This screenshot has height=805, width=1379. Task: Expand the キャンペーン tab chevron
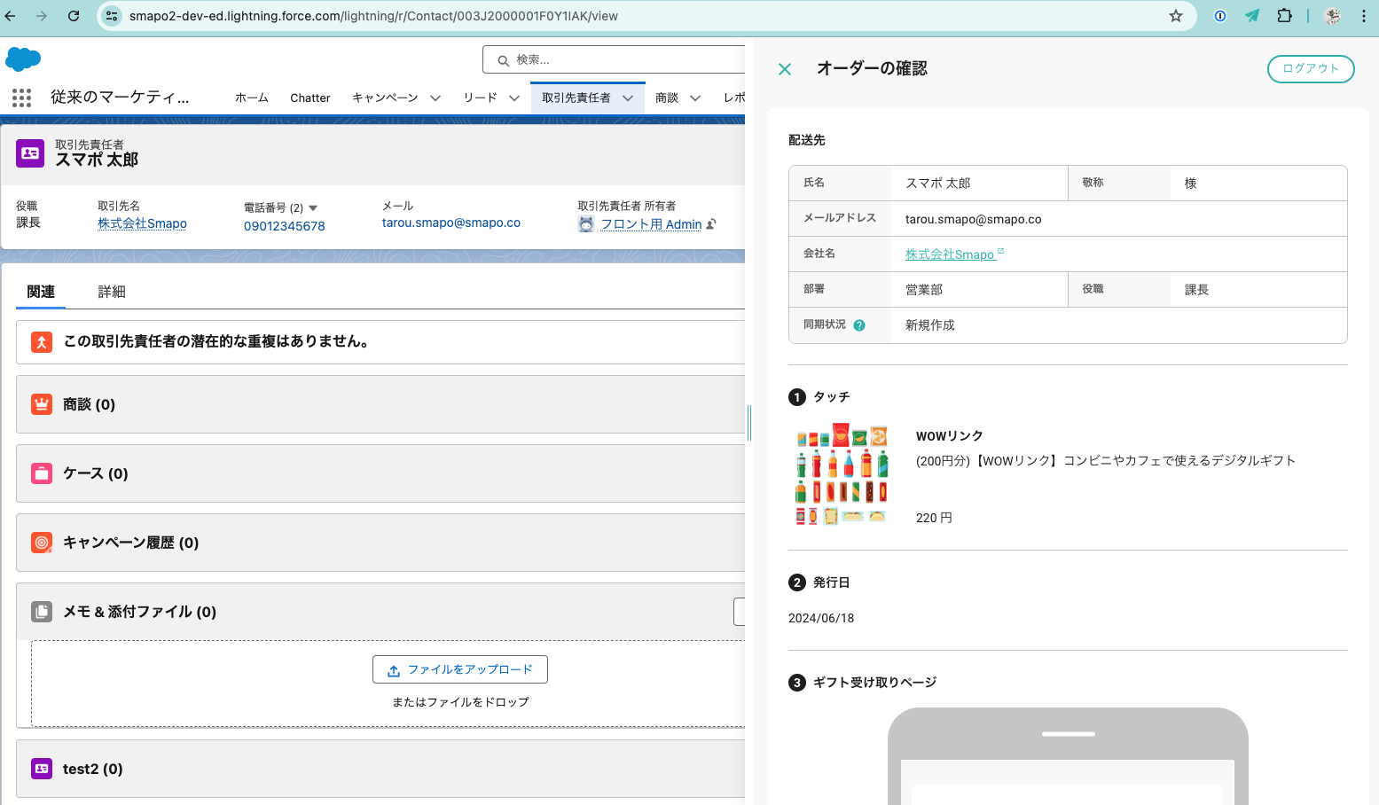click(435, 98)
